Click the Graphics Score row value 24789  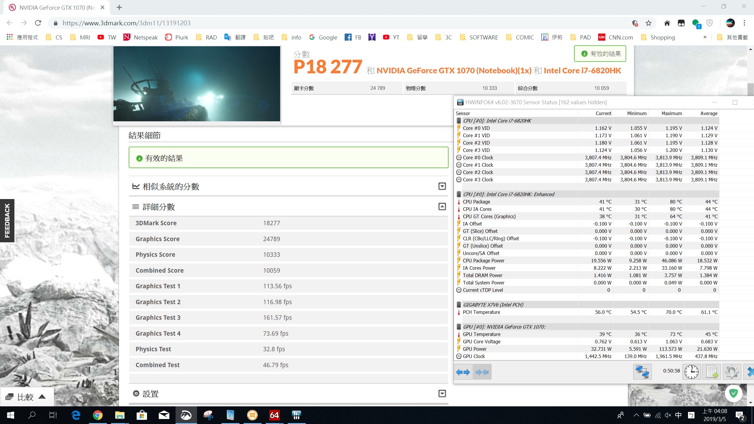272,239
